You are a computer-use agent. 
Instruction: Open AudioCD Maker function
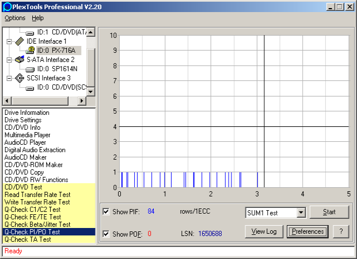coord(25,157)
